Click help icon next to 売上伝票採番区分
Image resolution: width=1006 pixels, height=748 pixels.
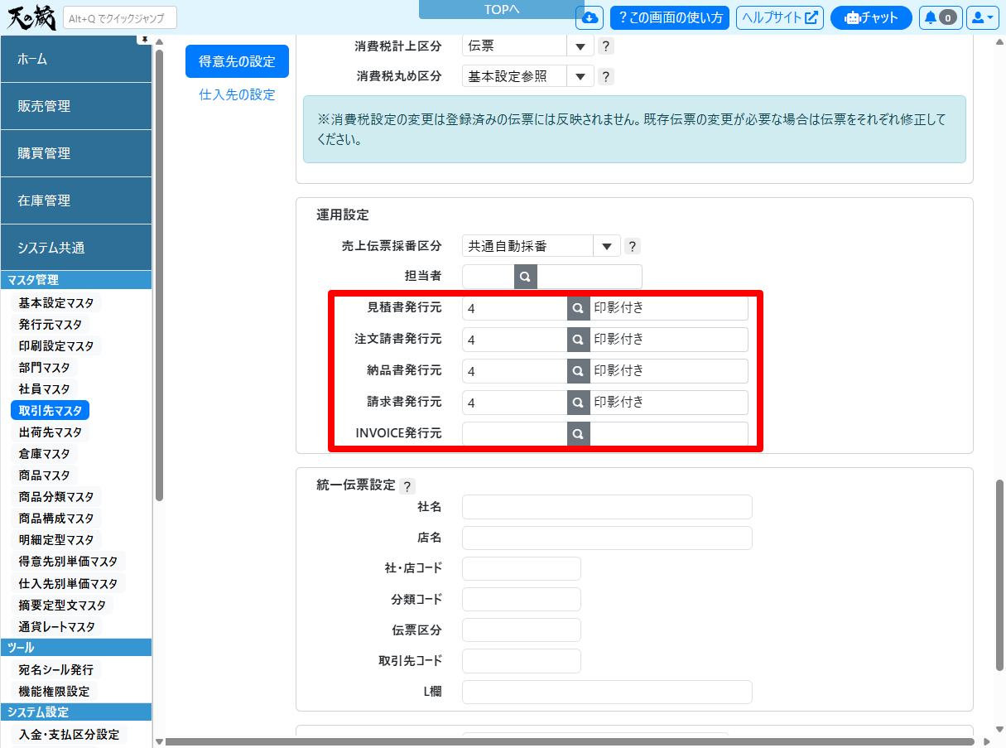632,246
